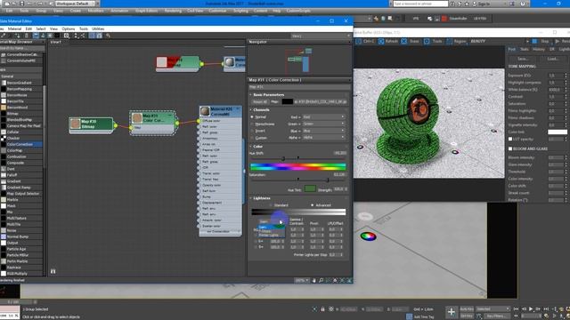Click the Reset All button in Basic Parameters
This screenshot has width=570, height=320.
tap(259, 102)
